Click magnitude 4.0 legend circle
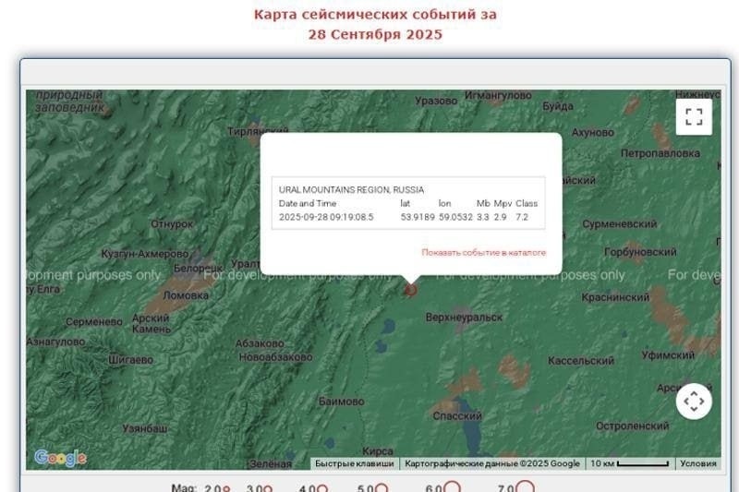The width and height of the screenshot is (739, 492). (x=322, y=489)
